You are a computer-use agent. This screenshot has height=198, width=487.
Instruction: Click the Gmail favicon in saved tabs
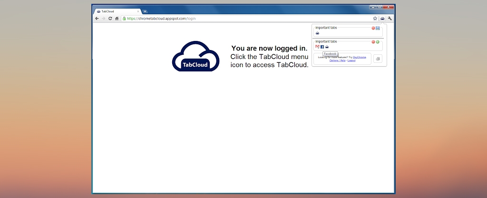(317, 47)
